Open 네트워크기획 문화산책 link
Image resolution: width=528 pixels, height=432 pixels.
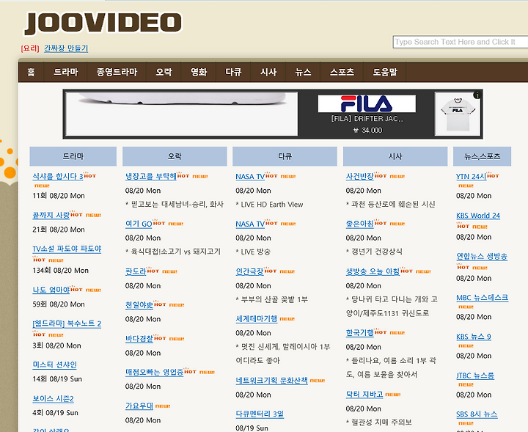point(272,381)
